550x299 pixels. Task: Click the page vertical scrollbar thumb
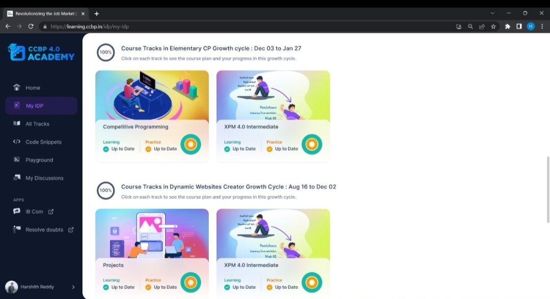click(547, 189)
